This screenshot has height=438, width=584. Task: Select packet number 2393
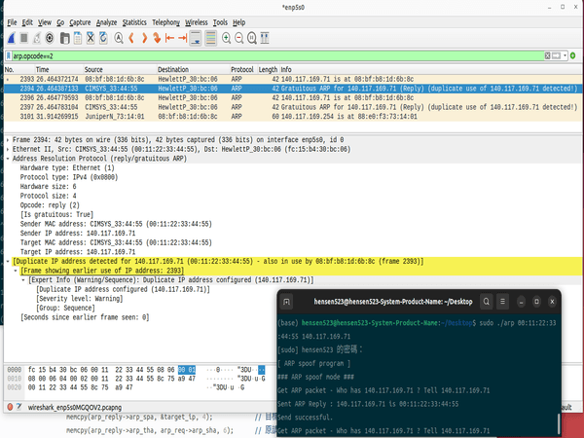(293, 79)
